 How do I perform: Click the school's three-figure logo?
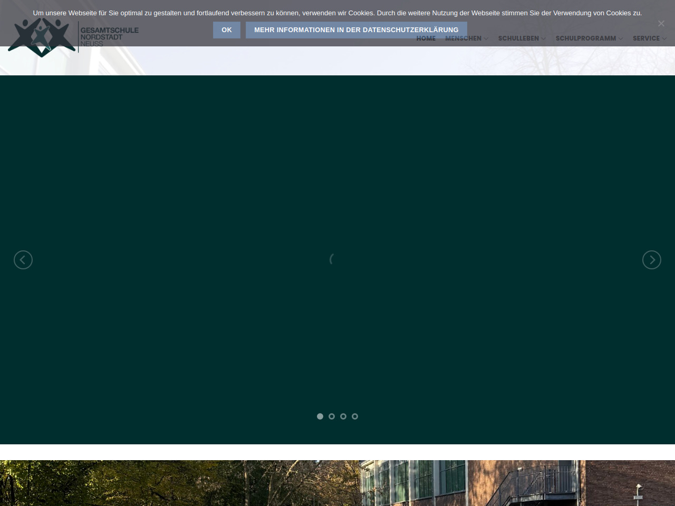coord(42,37)
